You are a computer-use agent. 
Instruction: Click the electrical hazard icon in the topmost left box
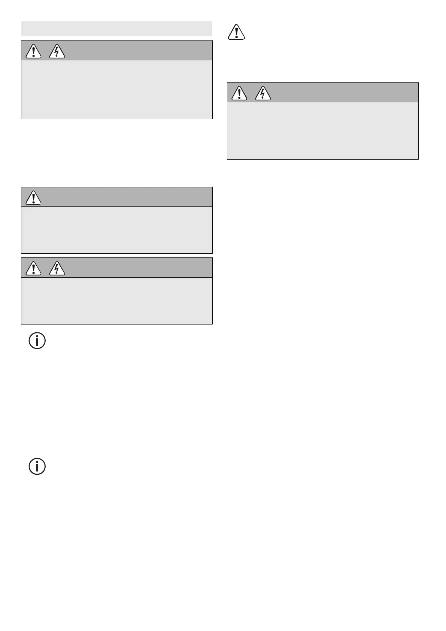click(x=57, y=51)
